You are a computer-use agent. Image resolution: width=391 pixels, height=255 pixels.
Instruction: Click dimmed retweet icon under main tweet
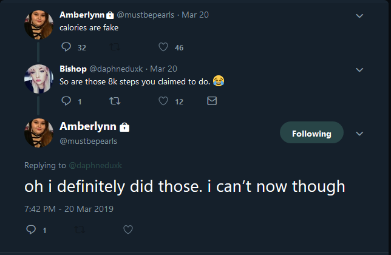tap(80, 229)
